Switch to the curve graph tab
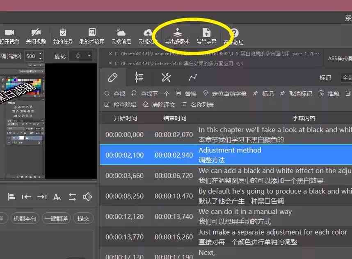352x259 pixels. (192, 77)
